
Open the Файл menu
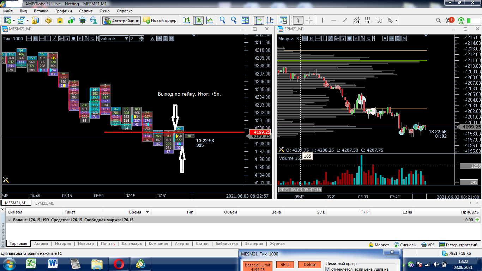click(8, 11)
